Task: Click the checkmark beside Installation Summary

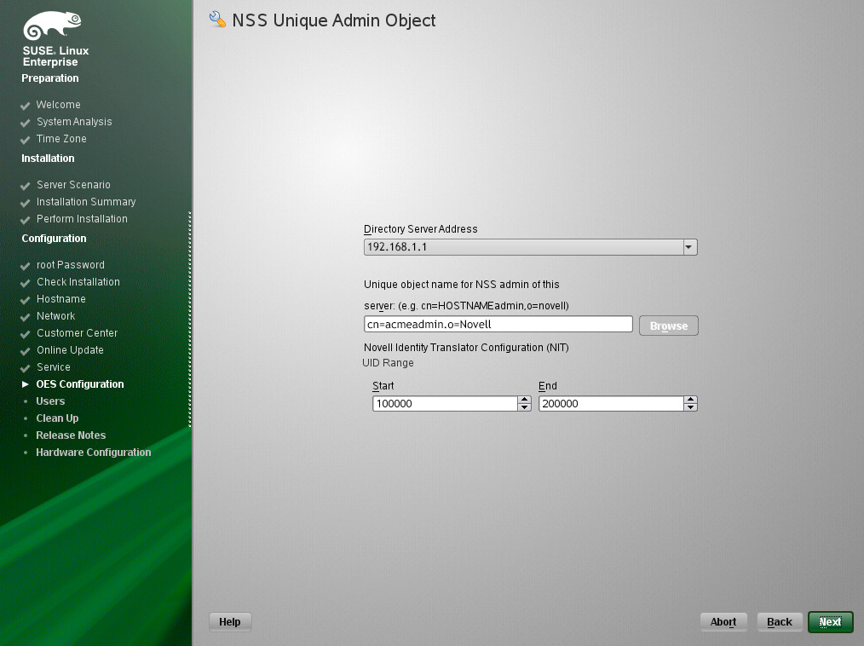Action: (25, 203)
